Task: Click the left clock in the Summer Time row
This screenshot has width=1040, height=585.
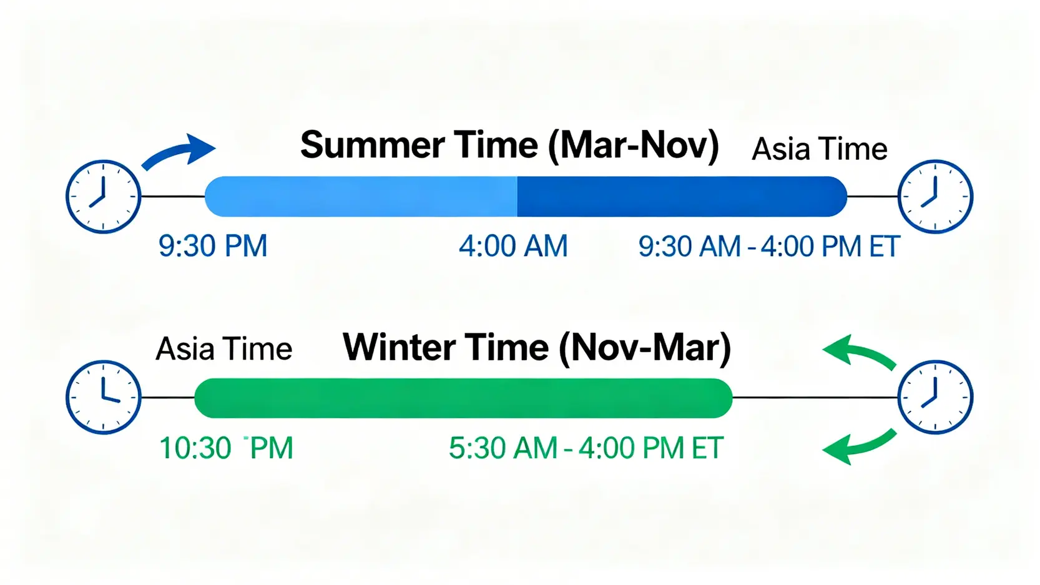Action: coord(104,197)
